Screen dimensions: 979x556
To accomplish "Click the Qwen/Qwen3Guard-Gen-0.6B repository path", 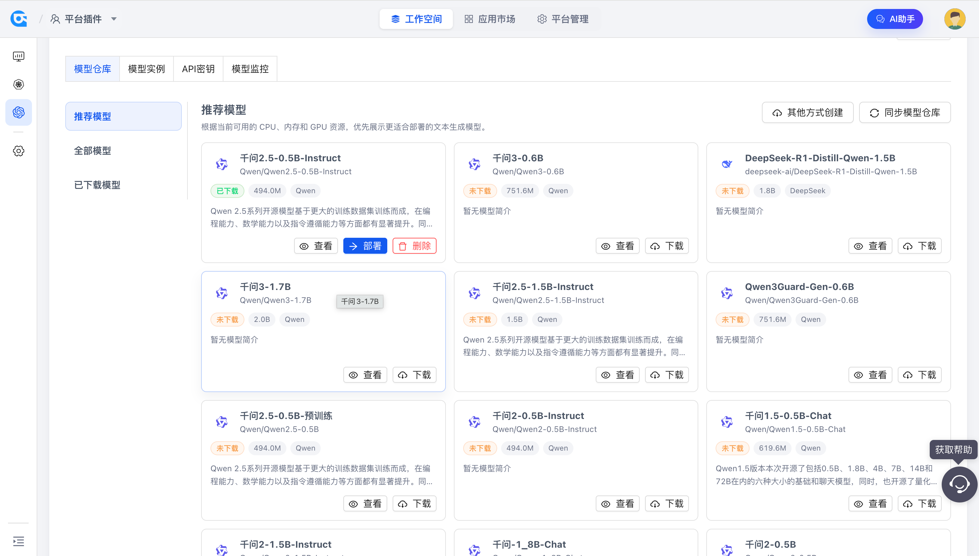I will click(802, 300).
